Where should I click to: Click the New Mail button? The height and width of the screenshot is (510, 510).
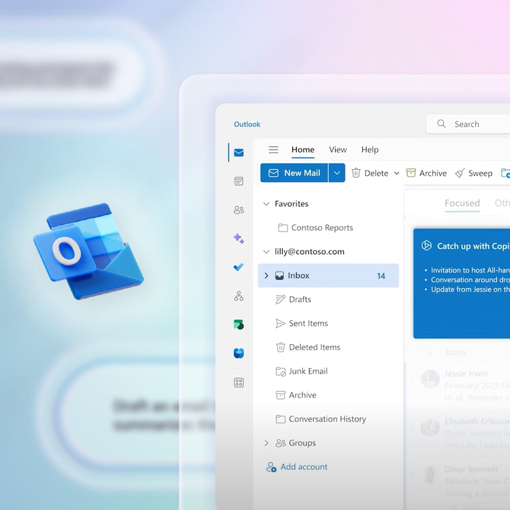pyautogui.click(x=294, y=173)
